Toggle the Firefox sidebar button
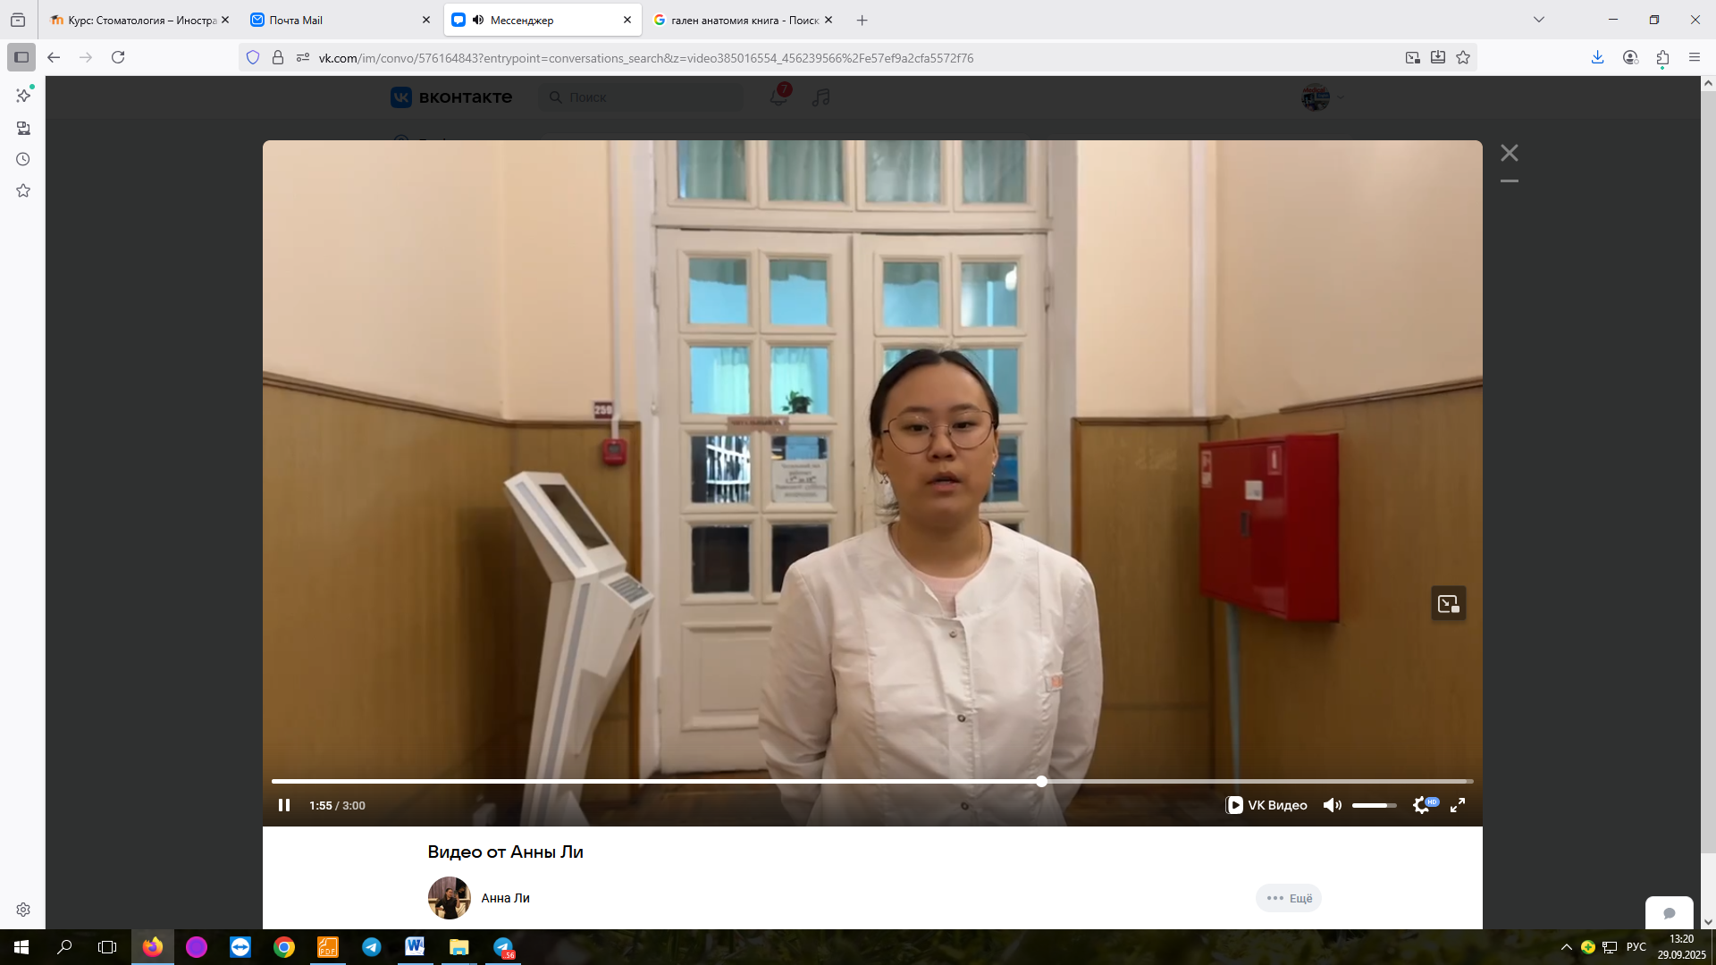Screen dimensions: 1716x965 pyautogui.click(x=21, y=57)
